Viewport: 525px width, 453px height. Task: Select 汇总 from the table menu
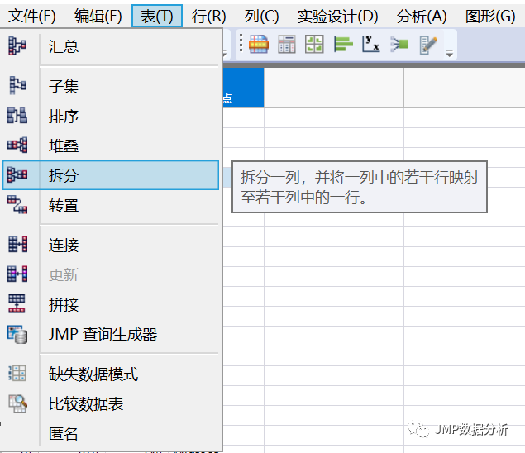(x=64, y=46)
